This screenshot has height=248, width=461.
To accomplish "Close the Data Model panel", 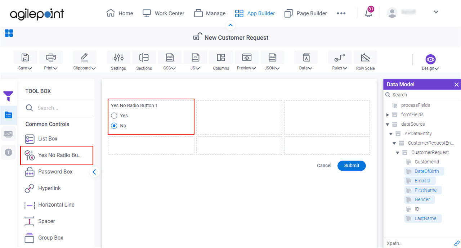I will 456,85.
